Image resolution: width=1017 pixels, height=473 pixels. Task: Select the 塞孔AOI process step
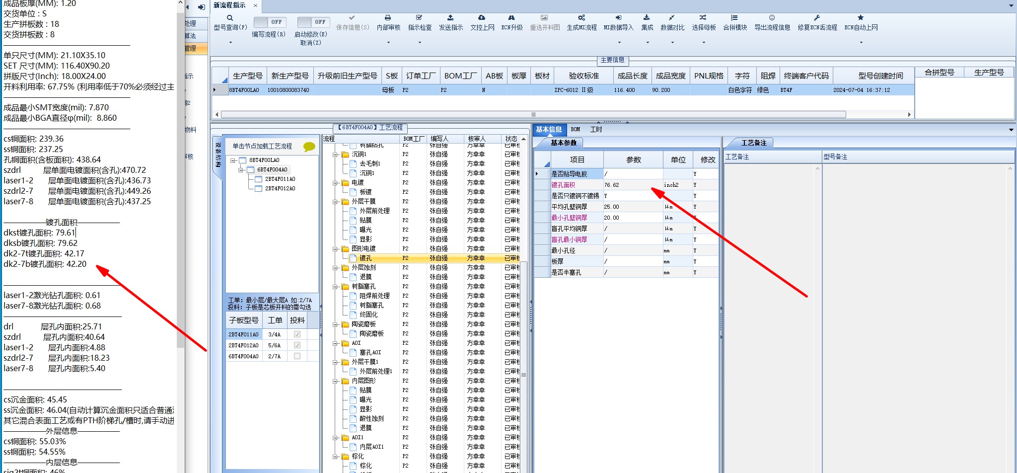pos(370,352)
